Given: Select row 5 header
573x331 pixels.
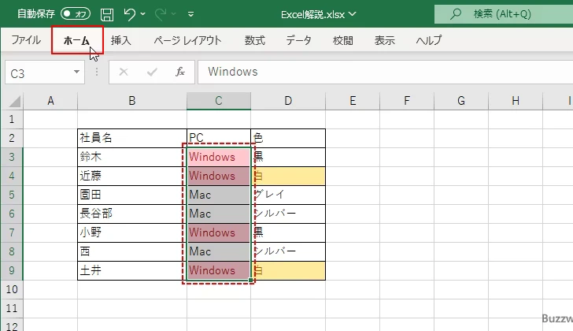Looking at the screenshot, I should click(12, 195).
